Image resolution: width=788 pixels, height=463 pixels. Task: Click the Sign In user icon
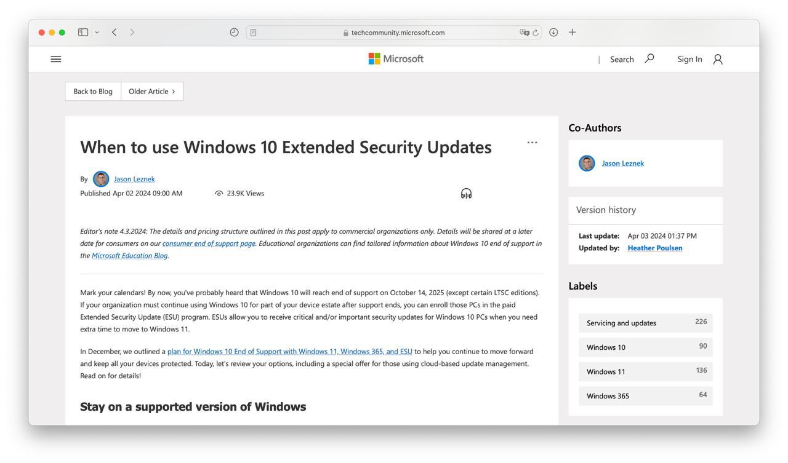tap(718, 59)
